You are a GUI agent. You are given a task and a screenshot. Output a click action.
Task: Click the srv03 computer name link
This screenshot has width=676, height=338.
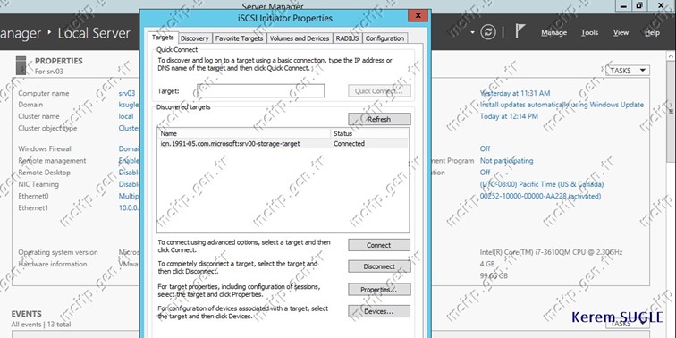coord(127,93)
